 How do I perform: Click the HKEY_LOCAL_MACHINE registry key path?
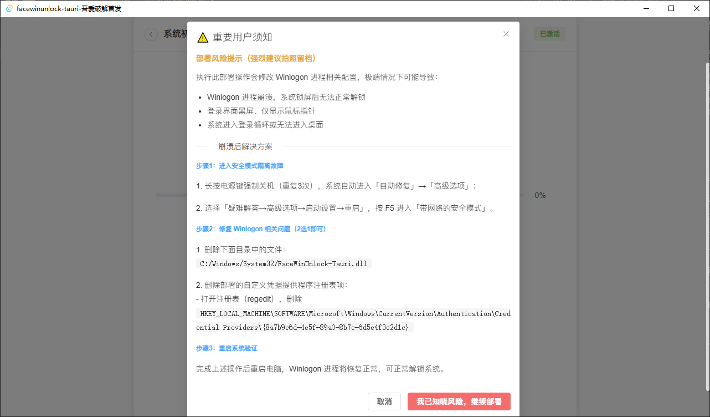(x=353, y=321)
